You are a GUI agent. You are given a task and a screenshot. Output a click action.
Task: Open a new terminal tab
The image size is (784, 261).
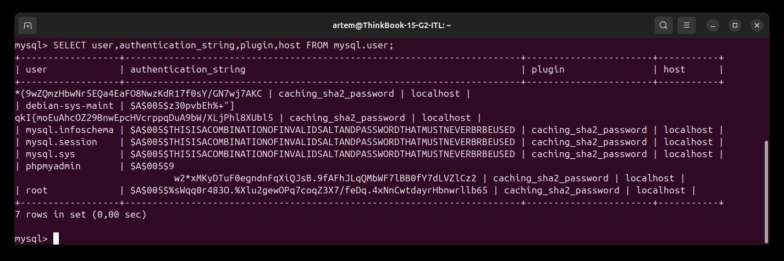(x=27, y=25)
